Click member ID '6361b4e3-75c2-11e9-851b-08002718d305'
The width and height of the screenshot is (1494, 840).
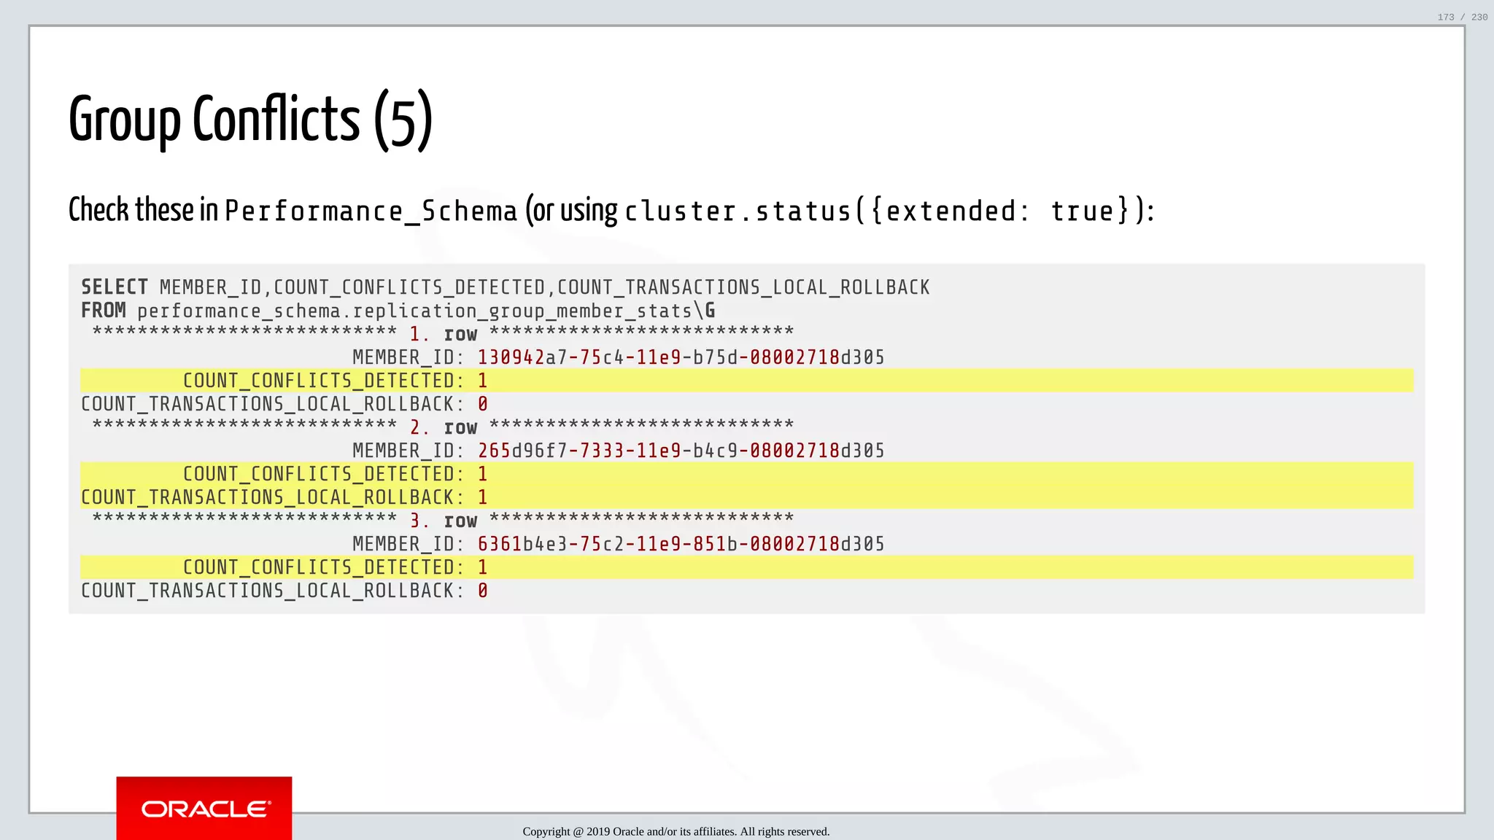click(681, 544)
